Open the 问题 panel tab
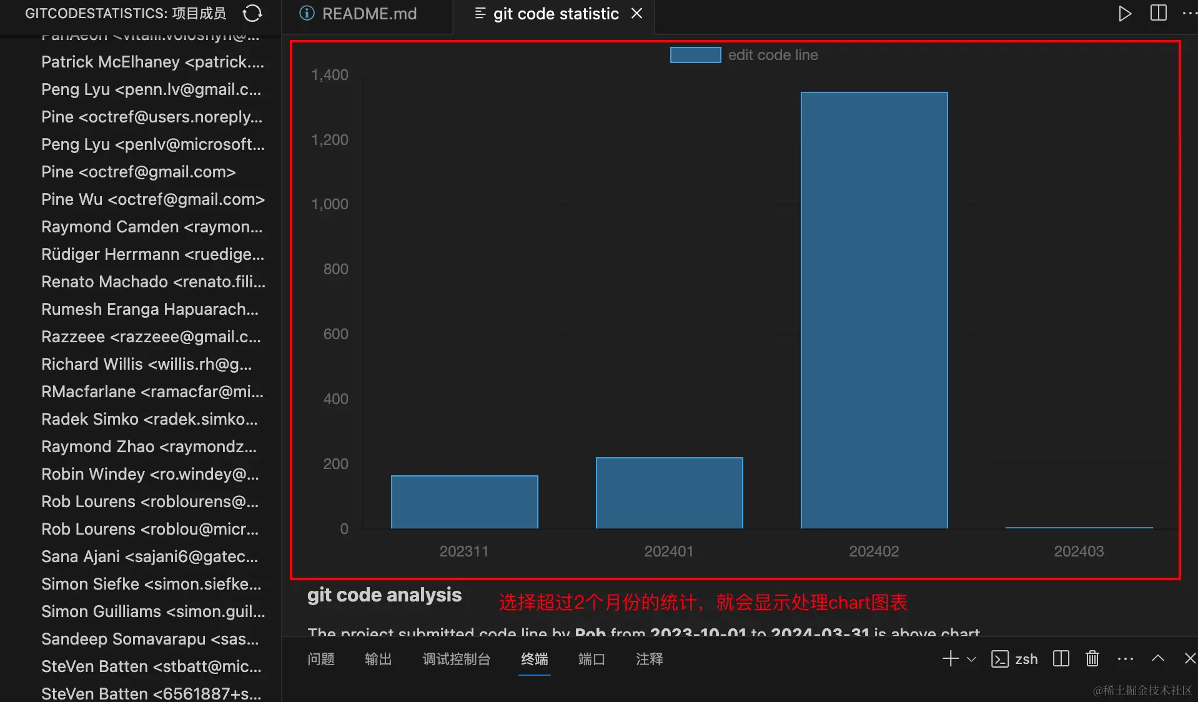 (x=321, y=659)
